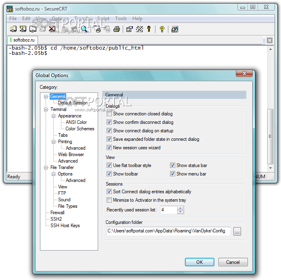Image resolution: width=281 pixels, height=280 pixels.
Task: Click the Print printer icon
Action: coord(117,29)
